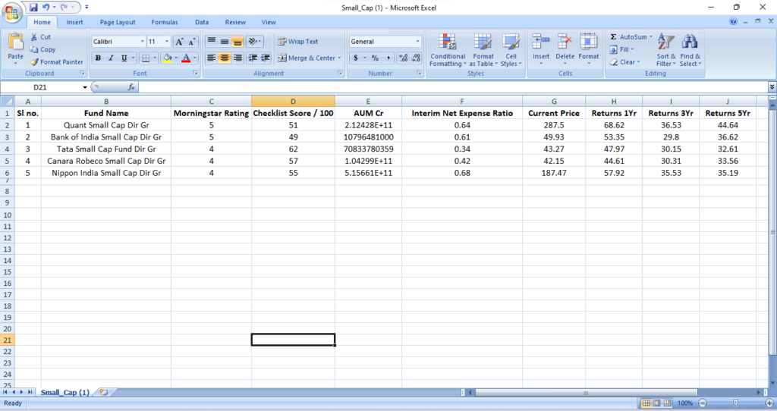Switch to the Page Layout tab
Image resolution: width=777 pixels, height=411 pixels.
[118, 22]
